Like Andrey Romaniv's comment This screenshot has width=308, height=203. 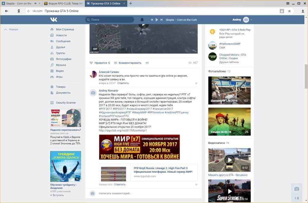[196, 185]
